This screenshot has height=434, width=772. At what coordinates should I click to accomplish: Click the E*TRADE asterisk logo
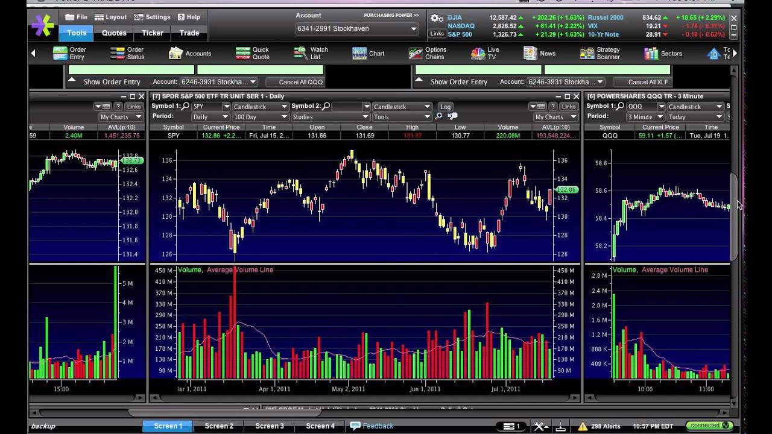tap(43, 25)
